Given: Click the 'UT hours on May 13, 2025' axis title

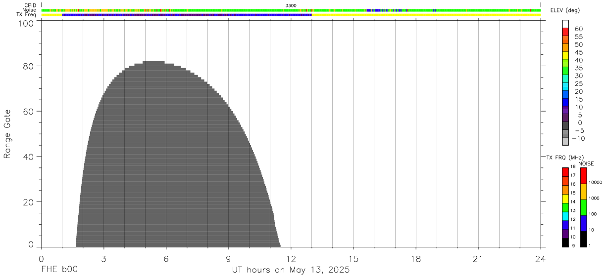Looking at the screenshot, I should [x=291, y=270].
